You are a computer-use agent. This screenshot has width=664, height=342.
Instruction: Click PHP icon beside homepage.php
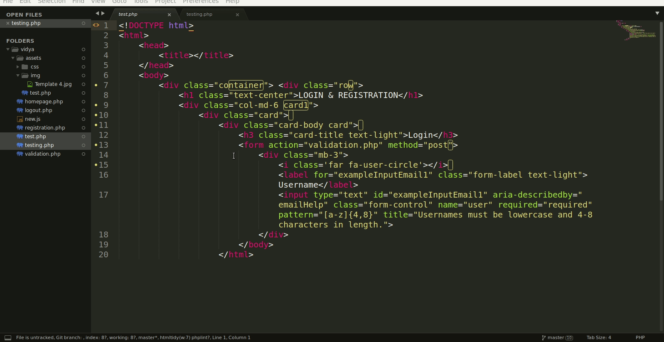tap(20, 102)
